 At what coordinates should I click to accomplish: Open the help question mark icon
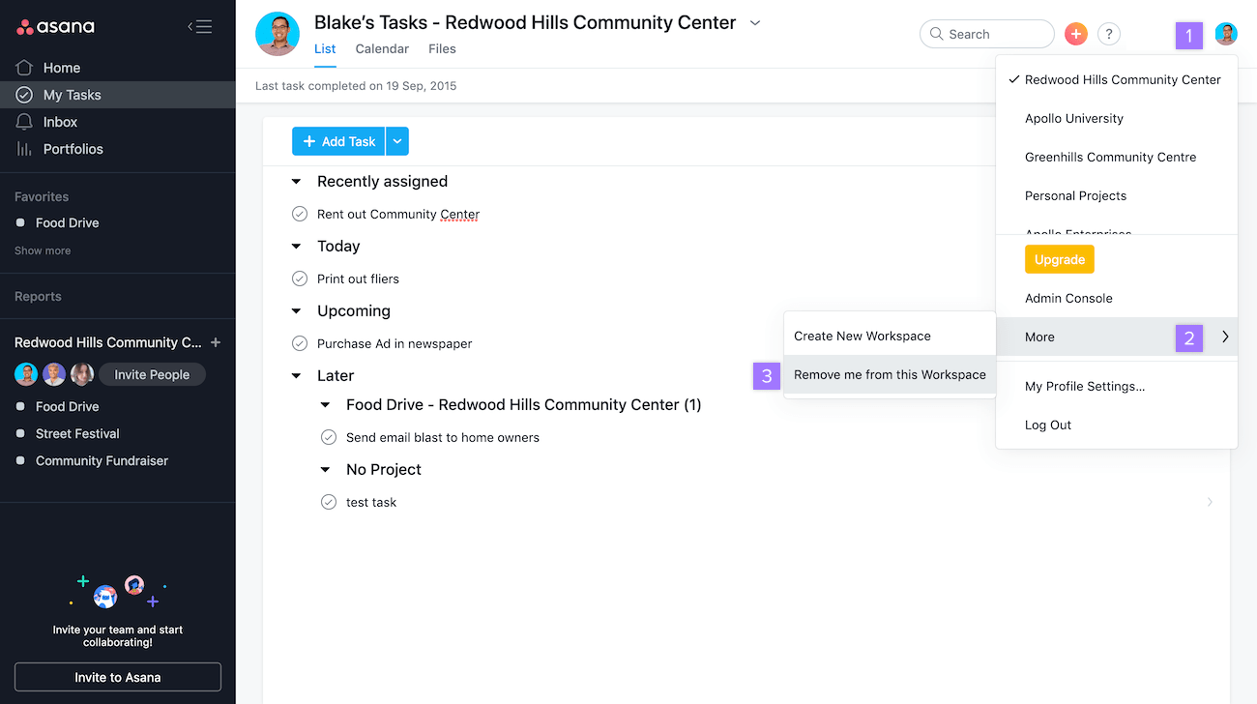tap(1109, 34)
